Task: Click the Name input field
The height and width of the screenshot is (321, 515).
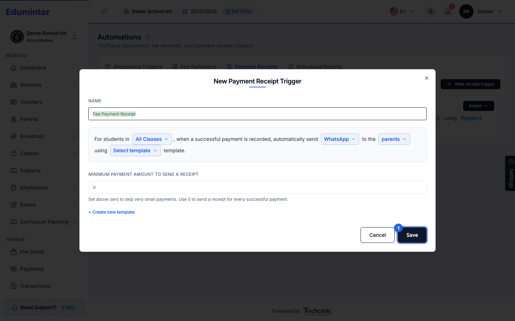Action: click(x=257, y=114)
